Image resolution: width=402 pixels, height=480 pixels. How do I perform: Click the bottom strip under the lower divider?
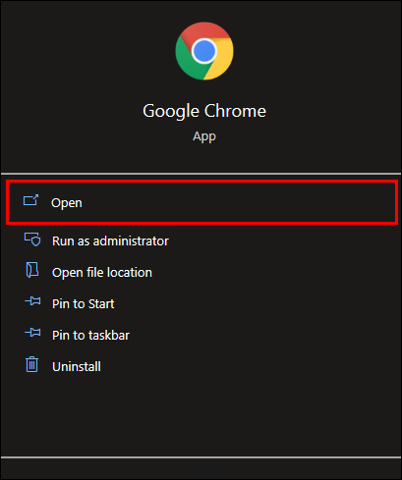tap(201, 469)
